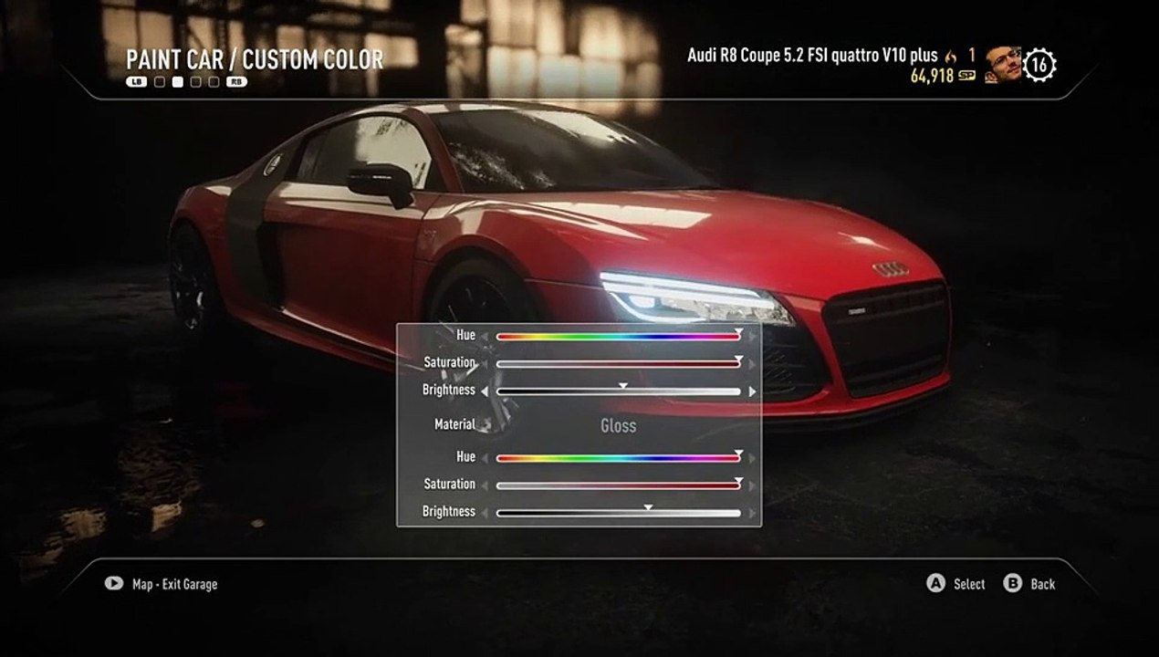The image size is (1159, 657).
Task: Click left arrow of highlighted Brightness row
Action: [x=485, y=391]
